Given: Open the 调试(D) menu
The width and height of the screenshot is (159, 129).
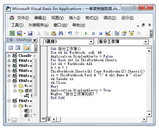Looking at the screenshot, I should (x=110, y=18).
